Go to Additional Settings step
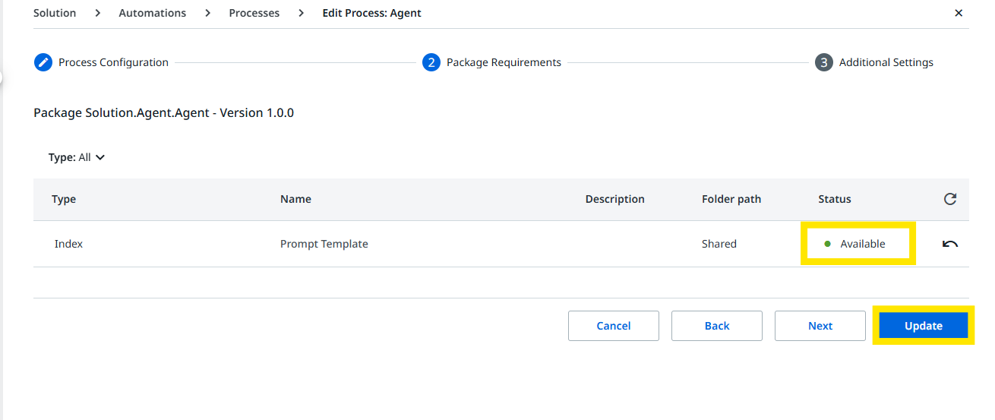The height and width of the screenshot is (420, 995). 886,62
